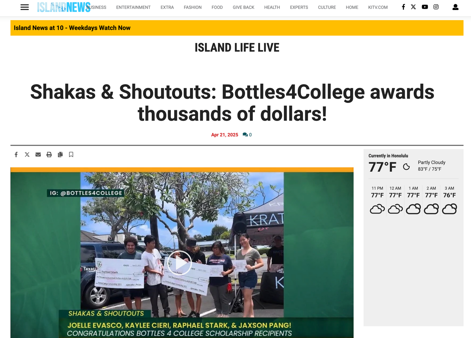Select Give Back in navigation bar
The height and width of the screenshot is (338, 471).
pyautogui.click(x=244, y=7)
